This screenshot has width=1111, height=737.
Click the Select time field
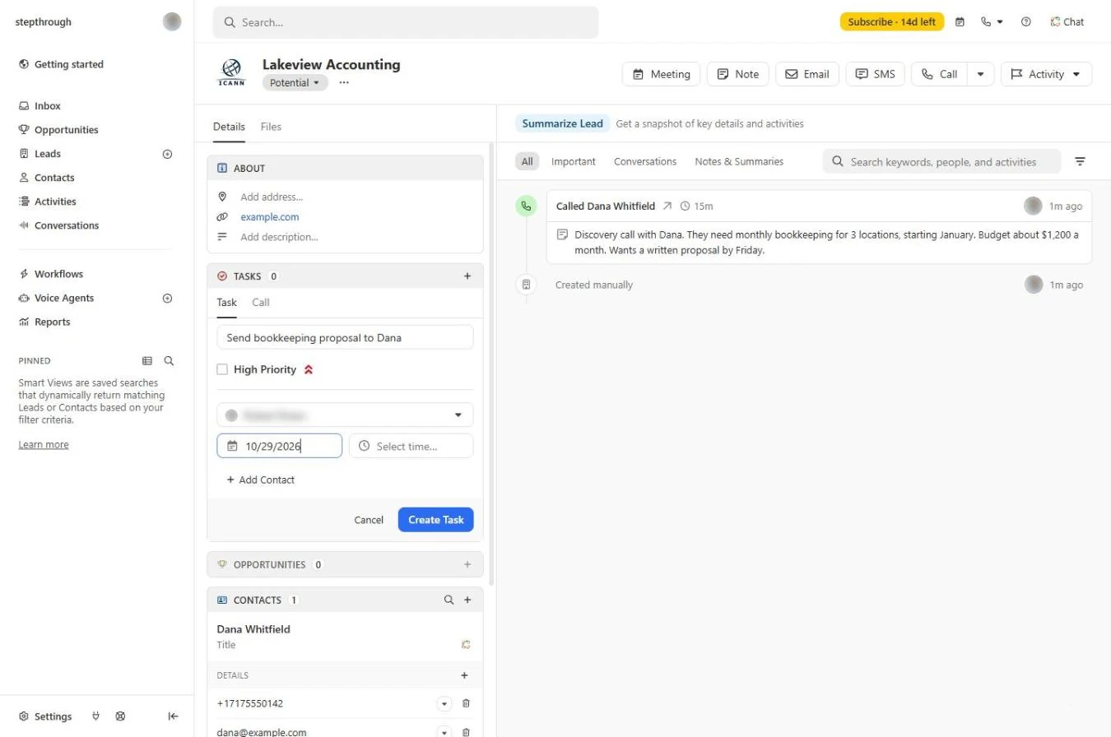tap(411, 447)
